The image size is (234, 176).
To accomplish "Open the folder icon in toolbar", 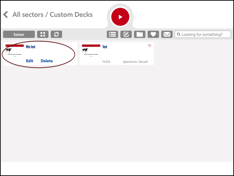I will (x=140, y=35).
